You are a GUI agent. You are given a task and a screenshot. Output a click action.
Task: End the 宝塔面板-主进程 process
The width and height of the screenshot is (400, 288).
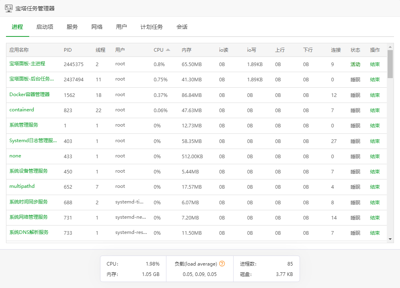coord(375,64)
